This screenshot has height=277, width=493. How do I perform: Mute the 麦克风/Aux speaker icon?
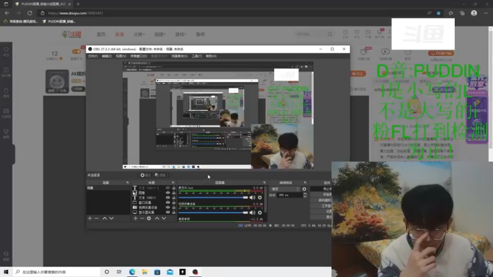coord(252,198)
